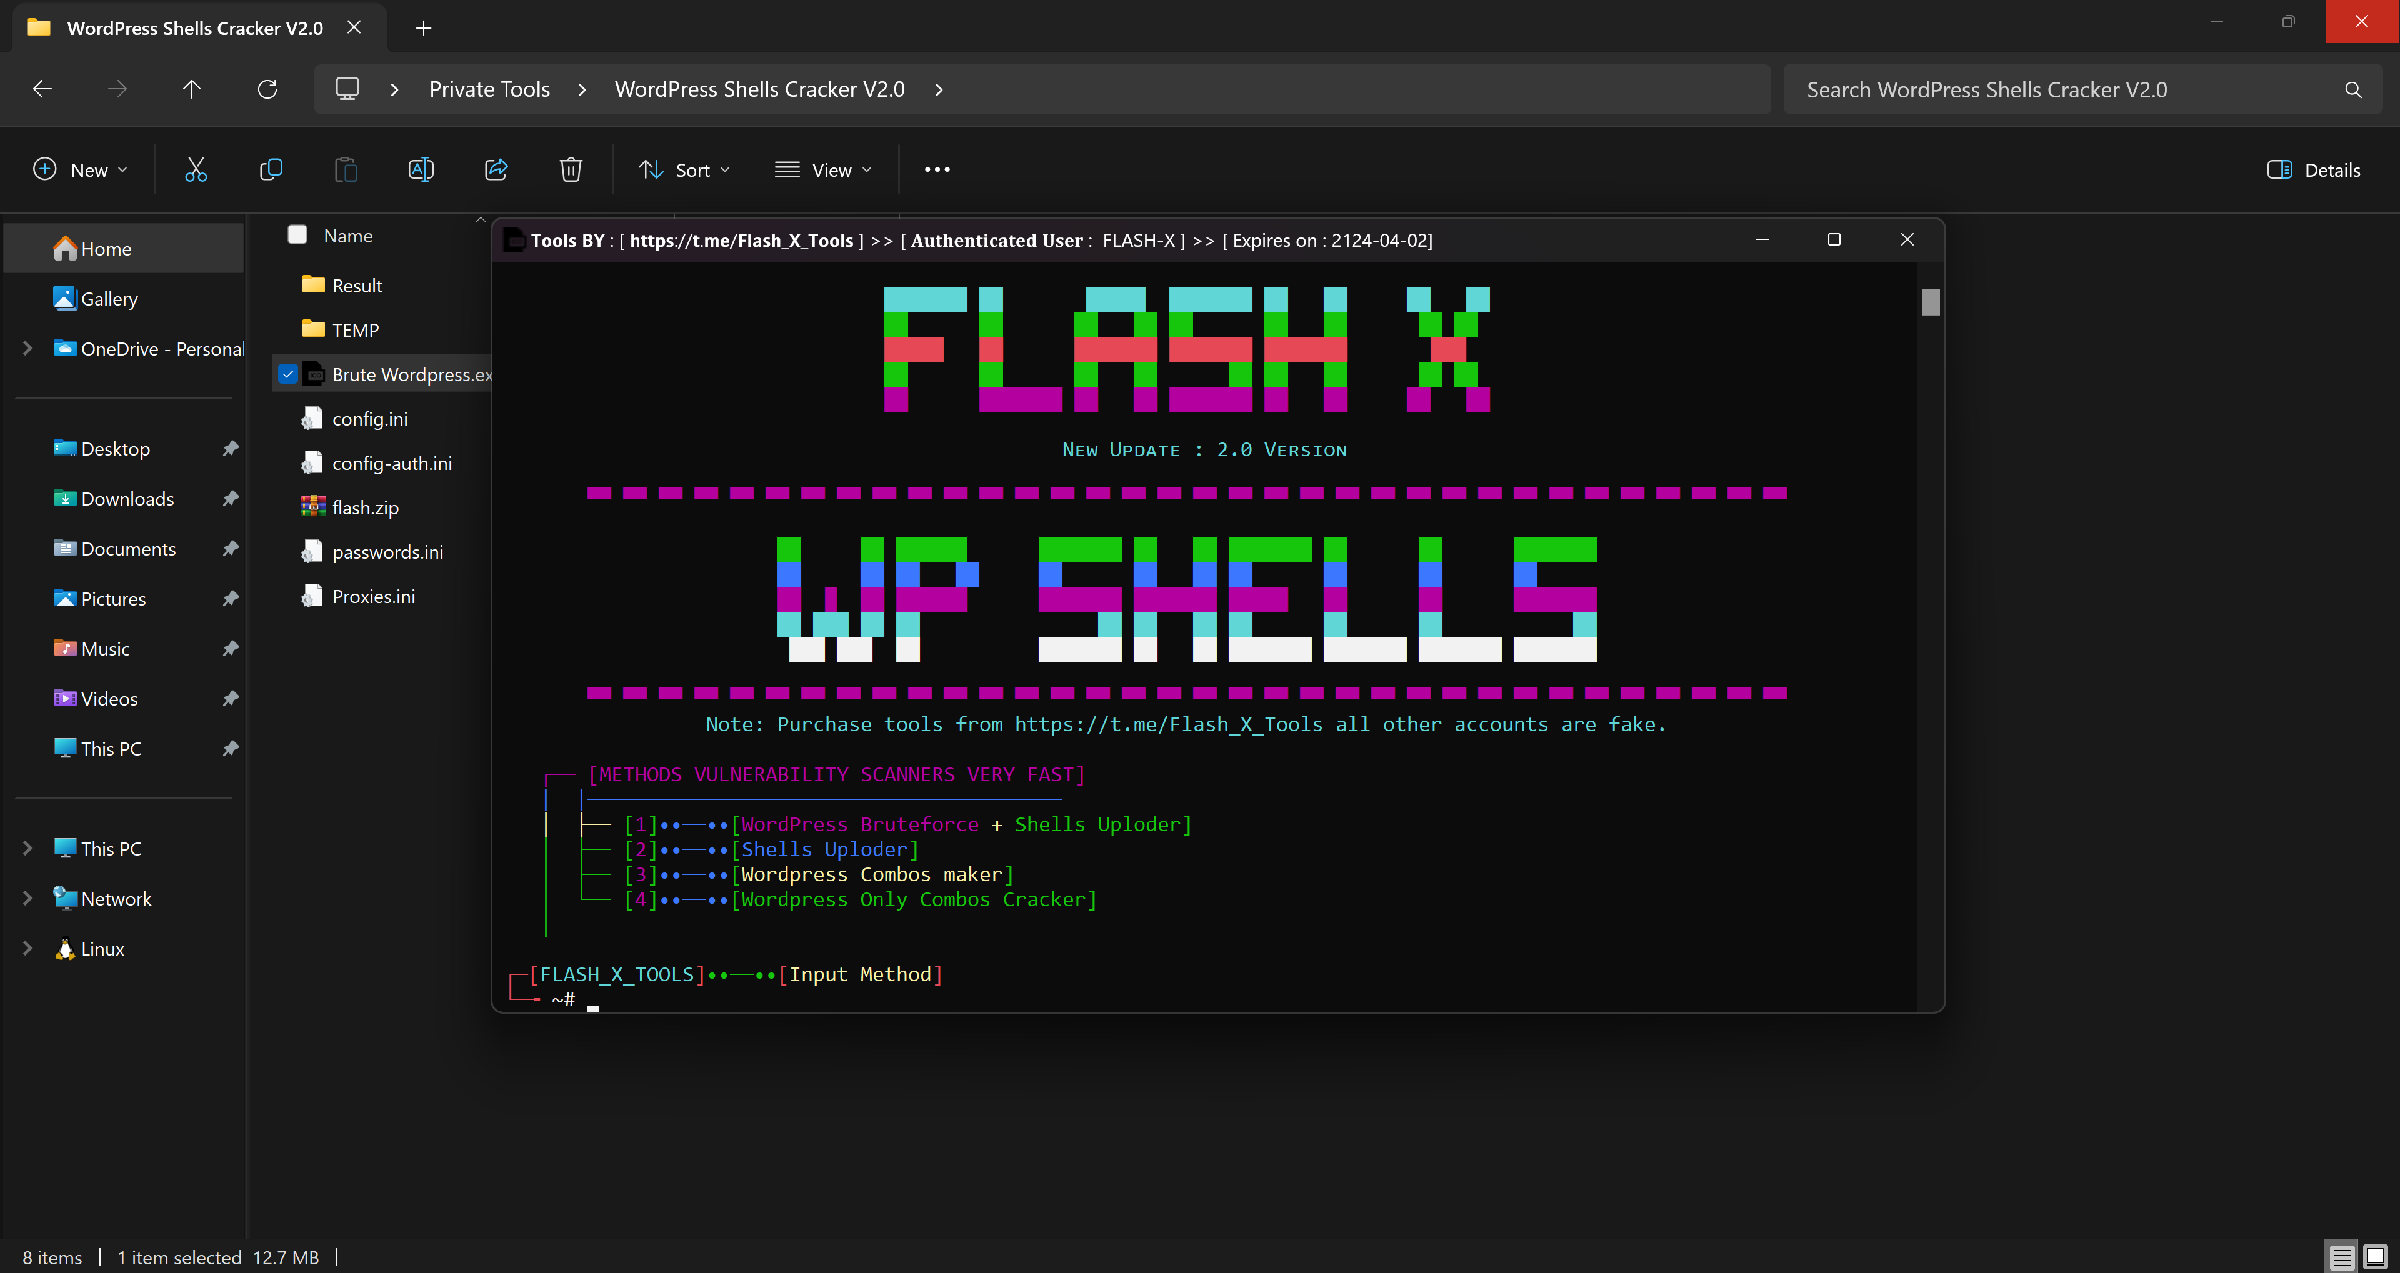Click the Private Tools breadcrumb
The height and width of the screenshot is (1273, 2400).
tap(489, 89)
